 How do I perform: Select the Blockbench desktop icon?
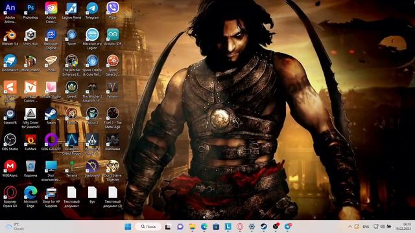point(10,63)
